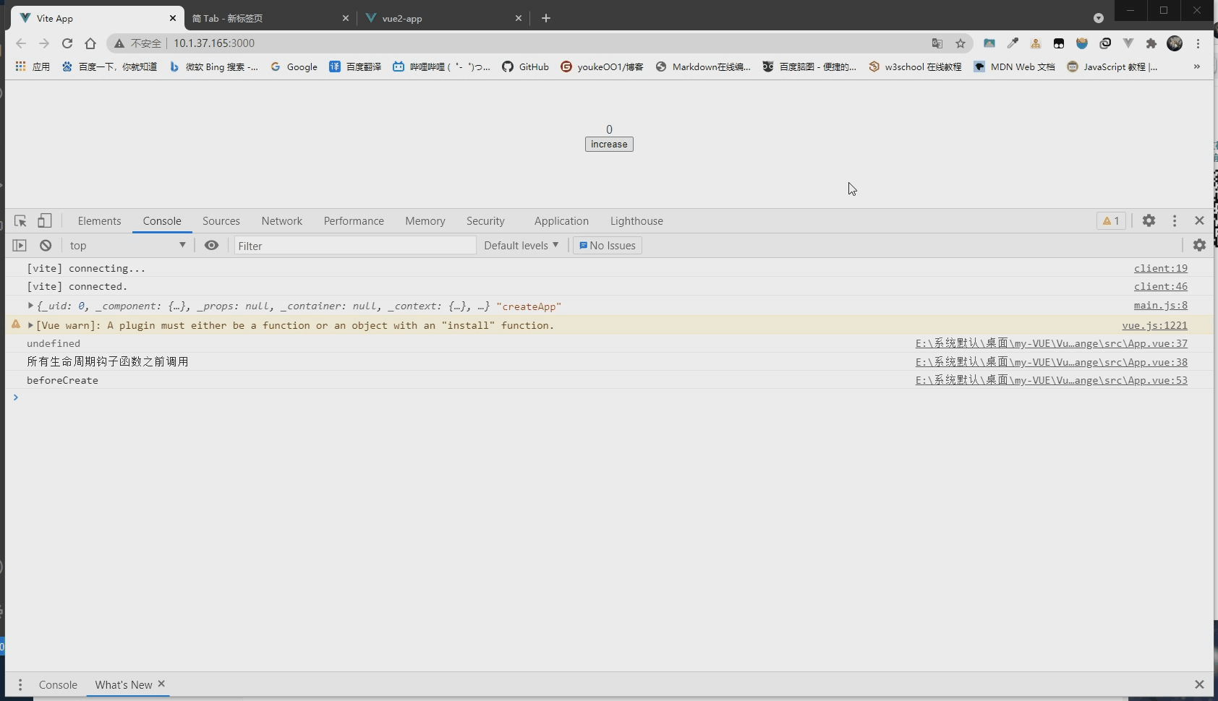This screenshot has width=1218, height=701.
Task: Select the drawer Console tab
Action: point(58,685)
